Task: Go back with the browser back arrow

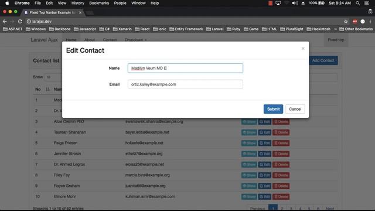Action: click(5, 22)
